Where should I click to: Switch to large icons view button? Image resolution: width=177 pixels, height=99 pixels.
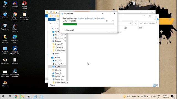pos(157,85)
